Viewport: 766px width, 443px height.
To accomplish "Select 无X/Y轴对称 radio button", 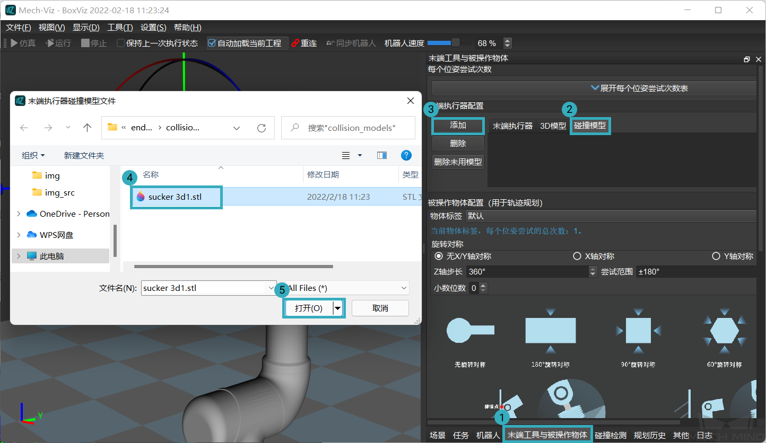I will pos(439,256).
